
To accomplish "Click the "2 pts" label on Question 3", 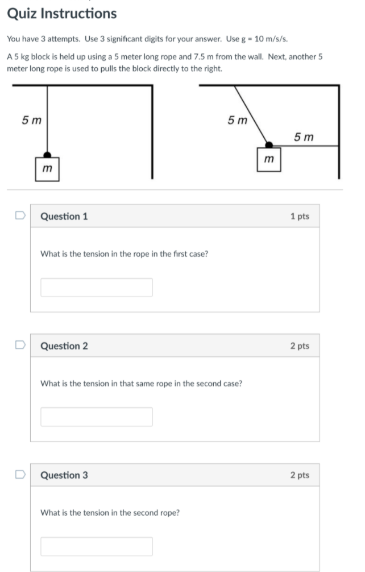I will [299, 475].
